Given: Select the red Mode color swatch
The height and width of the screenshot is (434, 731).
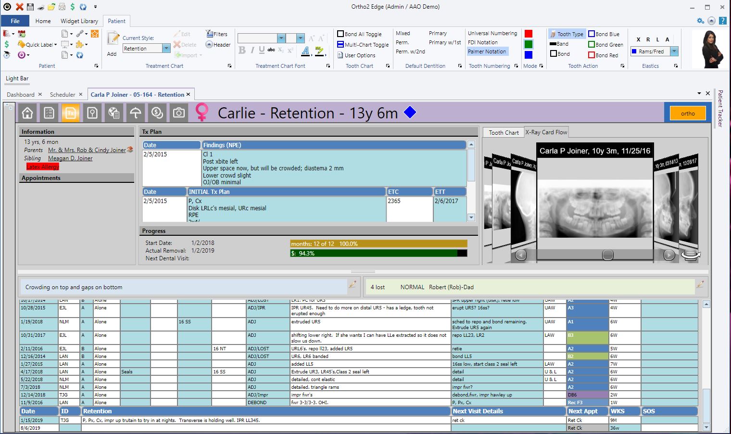Looking at the screenshot, I should point(529,34).
